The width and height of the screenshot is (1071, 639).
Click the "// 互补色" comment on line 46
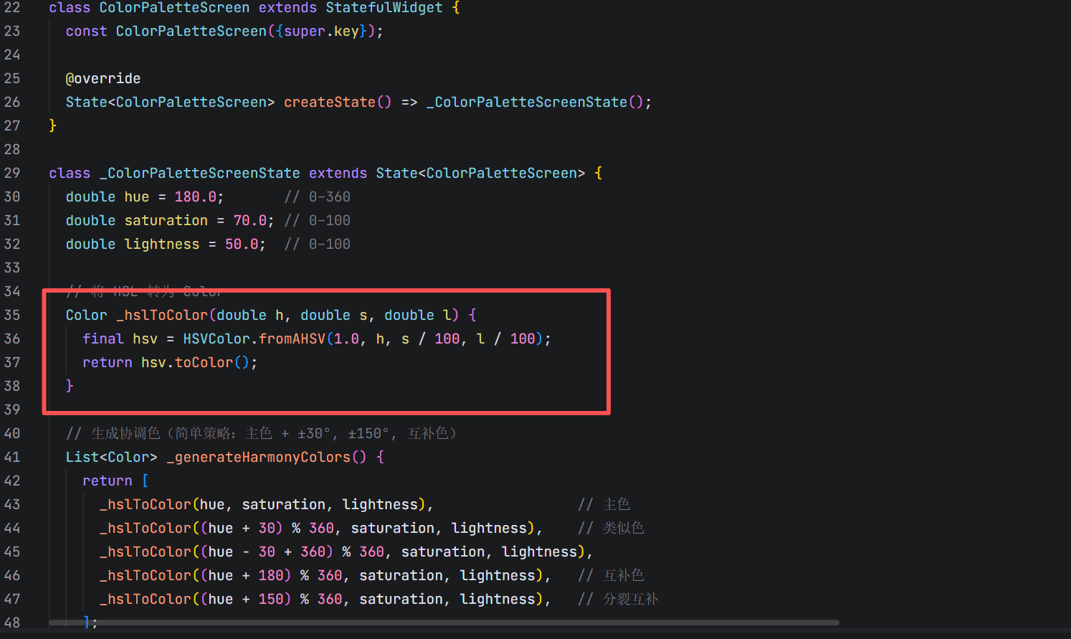(611, 575)
